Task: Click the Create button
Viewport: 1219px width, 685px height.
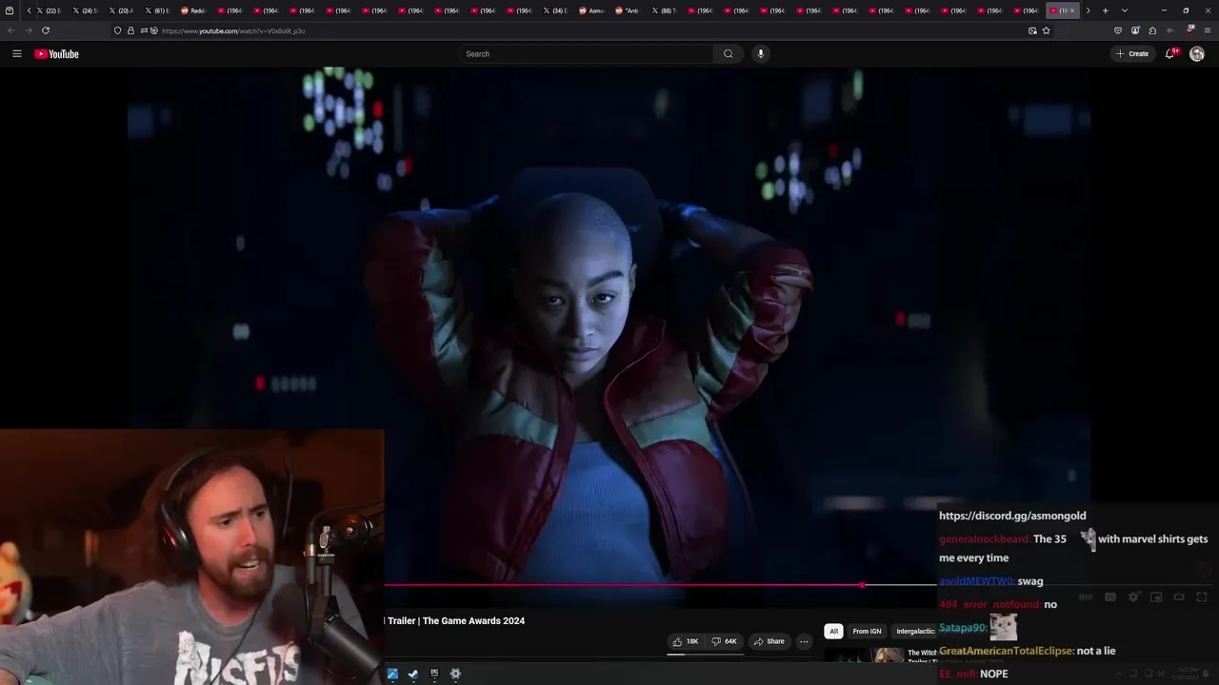Action: [x=1132, y=54]
